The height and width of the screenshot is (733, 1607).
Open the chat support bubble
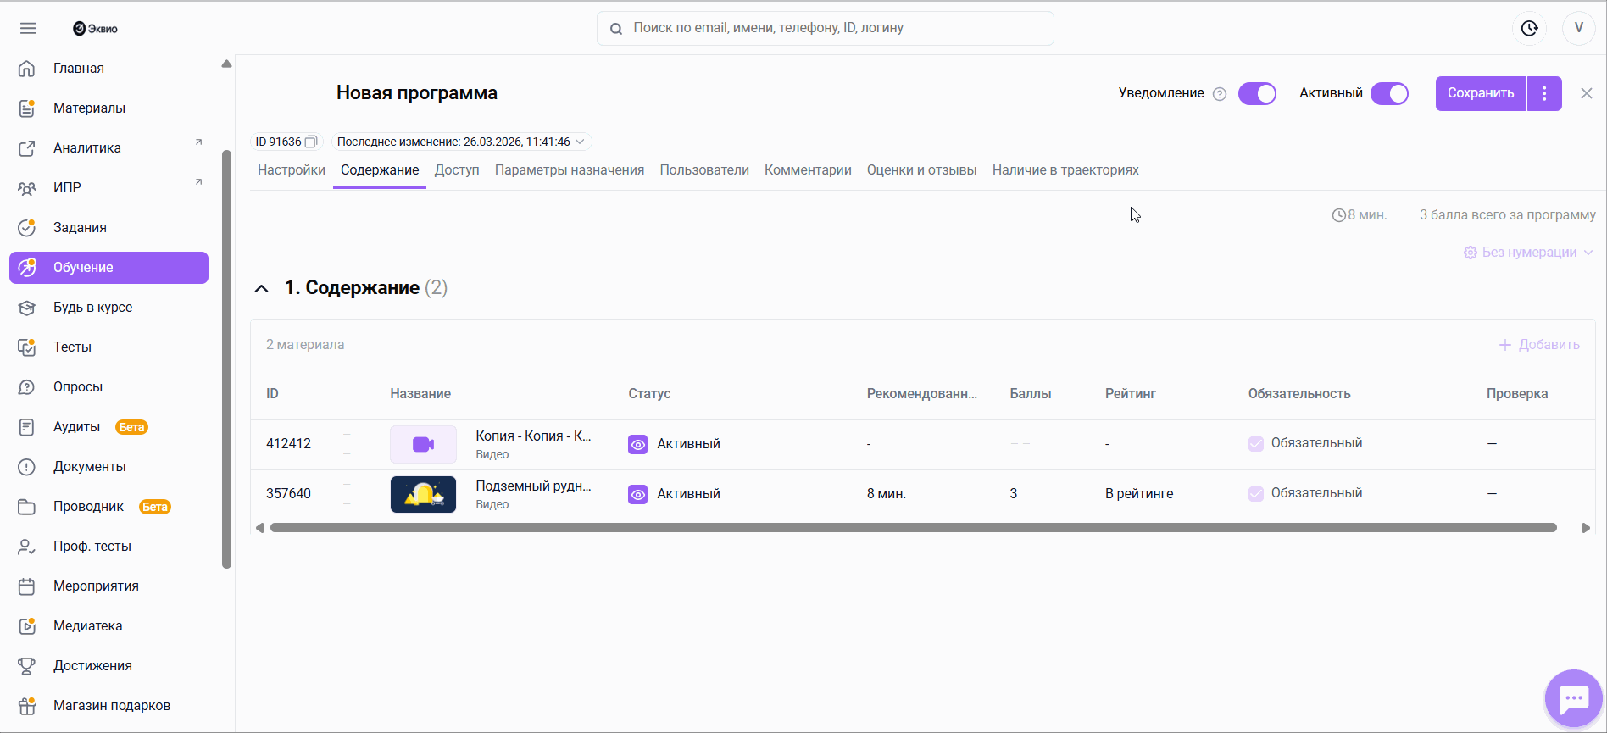pos(1573,698)
